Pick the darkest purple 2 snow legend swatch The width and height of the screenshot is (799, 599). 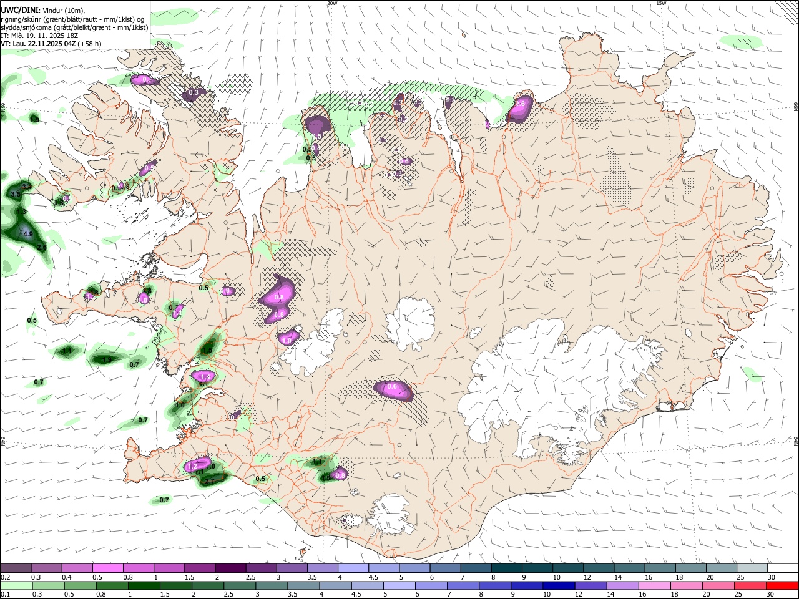pos(230,568)
